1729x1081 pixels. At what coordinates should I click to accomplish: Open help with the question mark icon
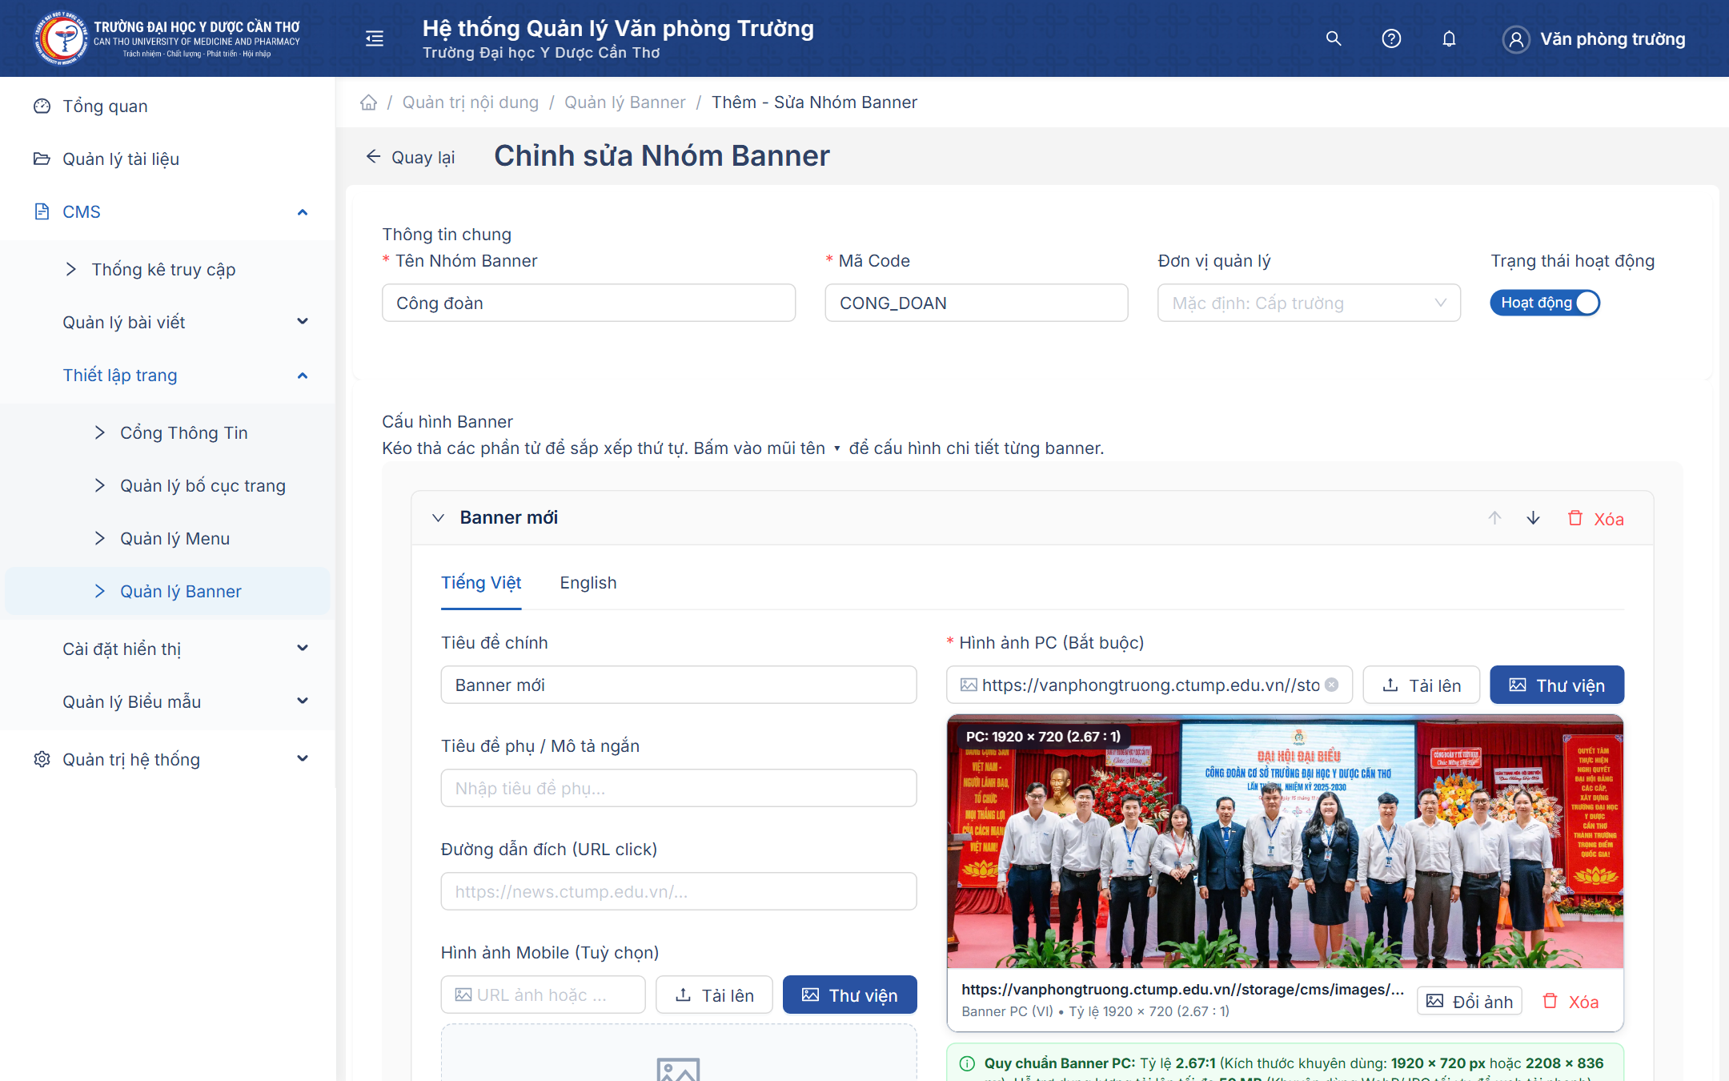pyautogui.click(x=1391, y=38)
